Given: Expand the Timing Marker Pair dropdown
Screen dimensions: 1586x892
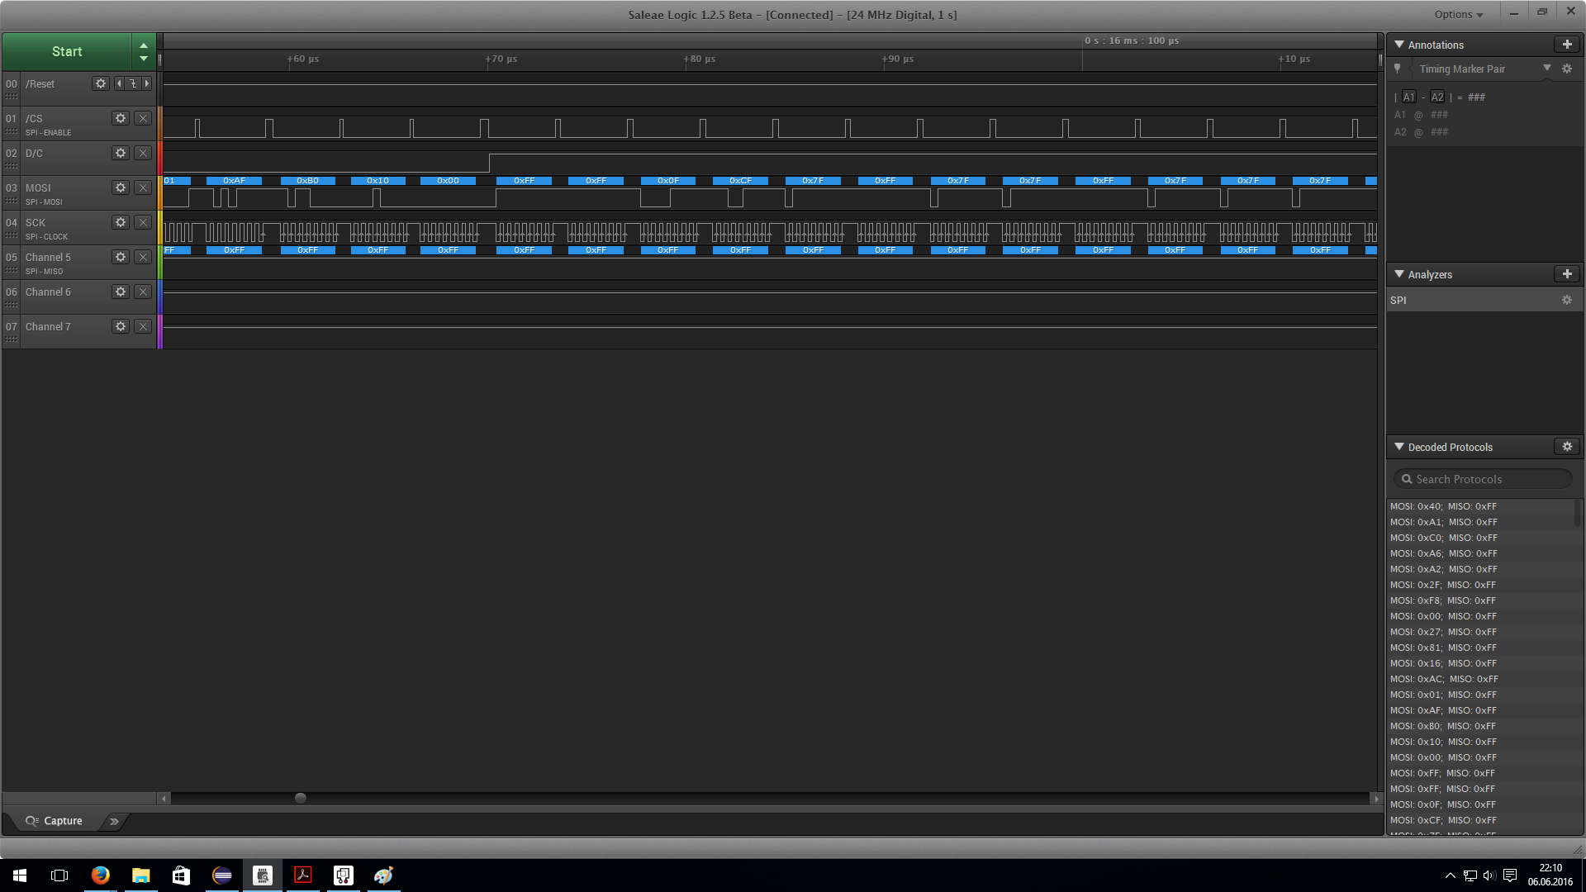Looking at the screenshot, I should click(1546, 69).
